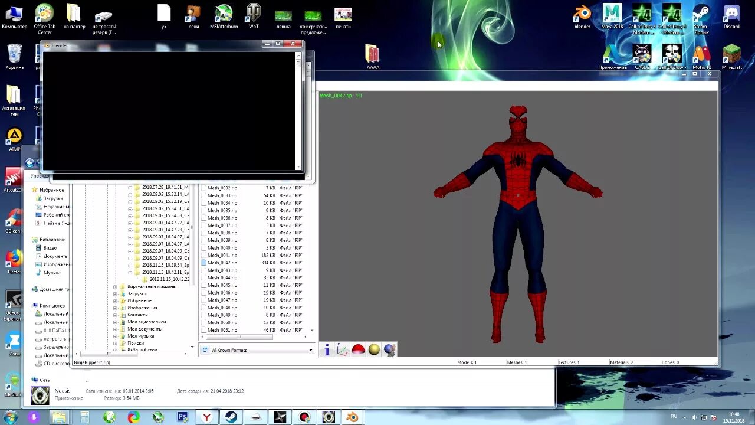Open the Minecraft desktop shortcut
Image resolution: width=755 pixels, height=425 pixels.
pos(731,57)
